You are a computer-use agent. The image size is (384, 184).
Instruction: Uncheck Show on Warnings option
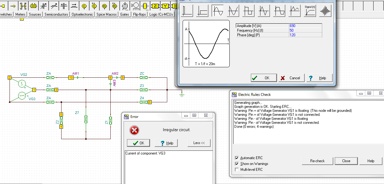pos(237,164)
